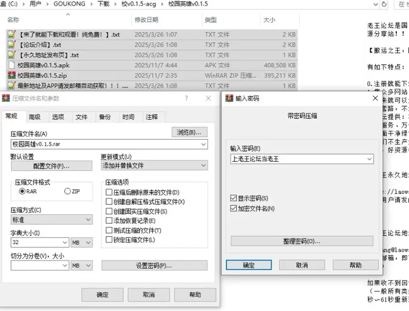Click 校v0.1.5-acg in the address breadcrumb
This screenshot has width=409, height=311.
(x=138, y=4)
